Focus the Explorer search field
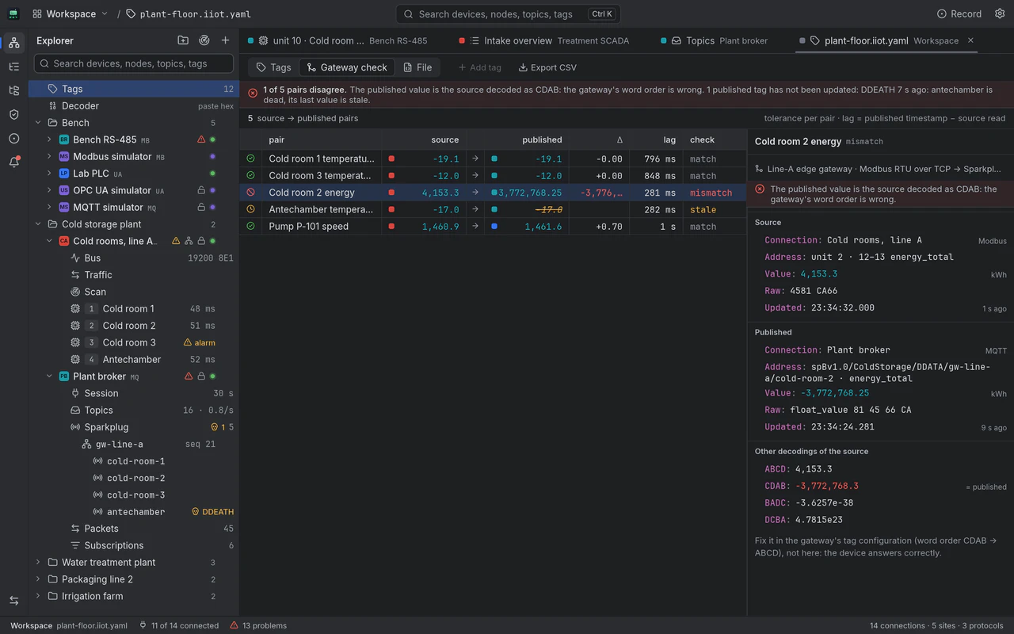Screen dimensions: 1014x634 (x=134, y=63)
